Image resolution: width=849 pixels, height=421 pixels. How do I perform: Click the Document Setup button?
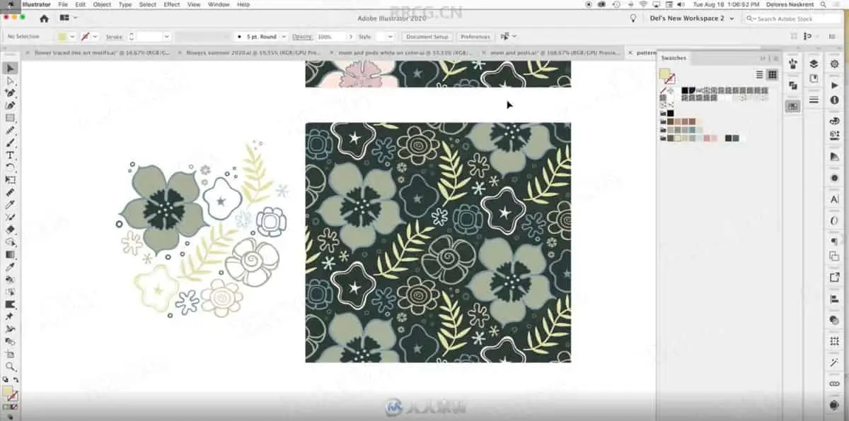(427, 36)
